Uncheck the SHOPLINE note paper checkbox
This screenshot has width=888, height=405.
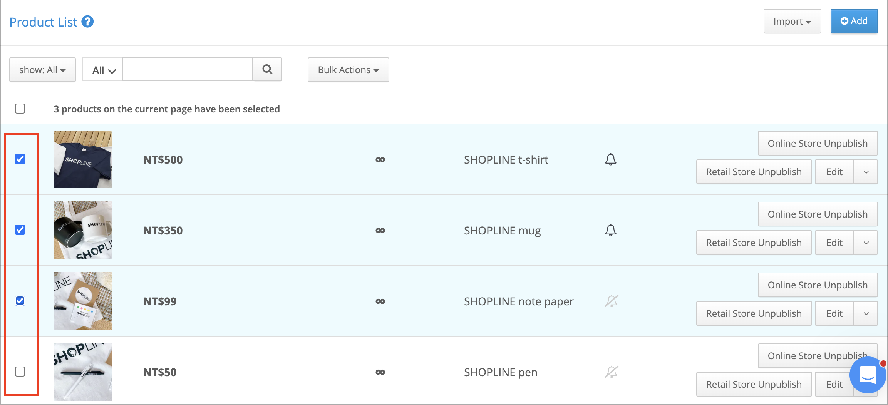pyautogui.click(x=20, y=301)
